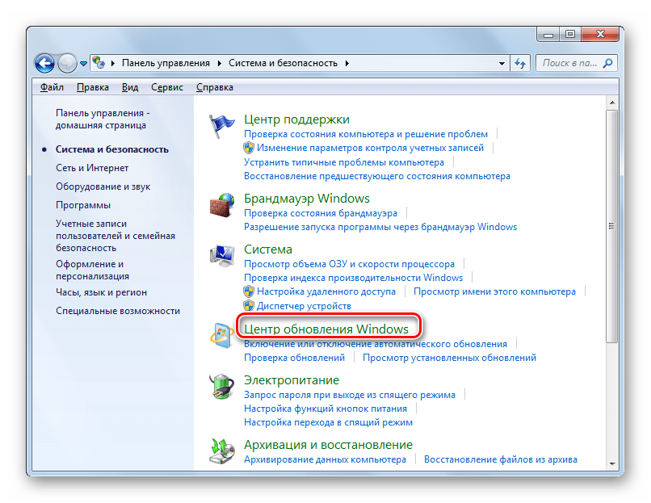Expand address bar history dropdown arrow
This screenshot has width=651, height=503.
[x=502, y=64]
